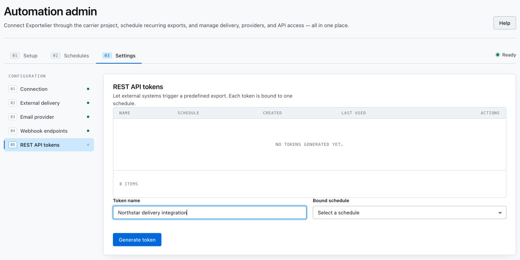Click the green status dot beside Webhook endpoints
This screenshot has width=520, height=260.
(x=88, y=131)
